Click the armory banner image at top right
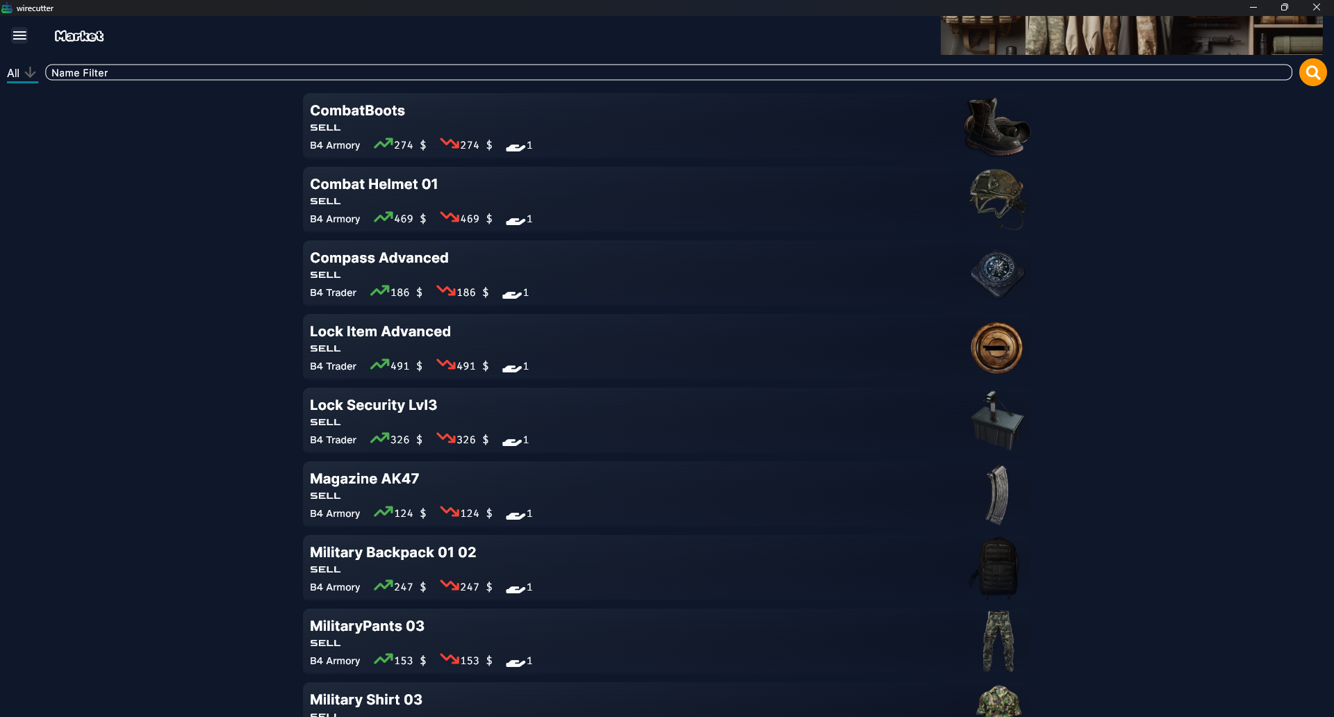 coord(1132,35)
